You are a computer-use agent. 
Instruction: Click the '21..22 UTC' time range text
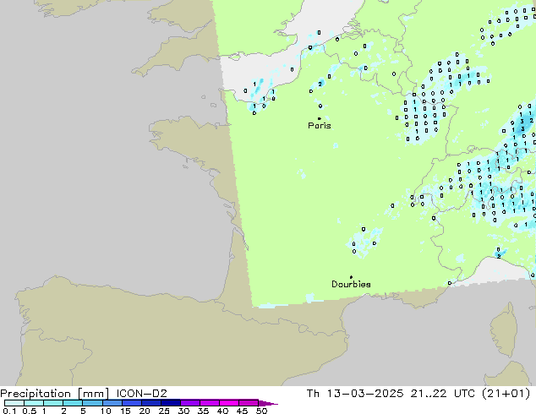(443, 394)
